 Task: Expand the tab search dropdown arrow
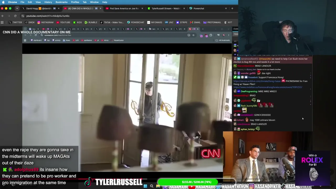(17, 8)
